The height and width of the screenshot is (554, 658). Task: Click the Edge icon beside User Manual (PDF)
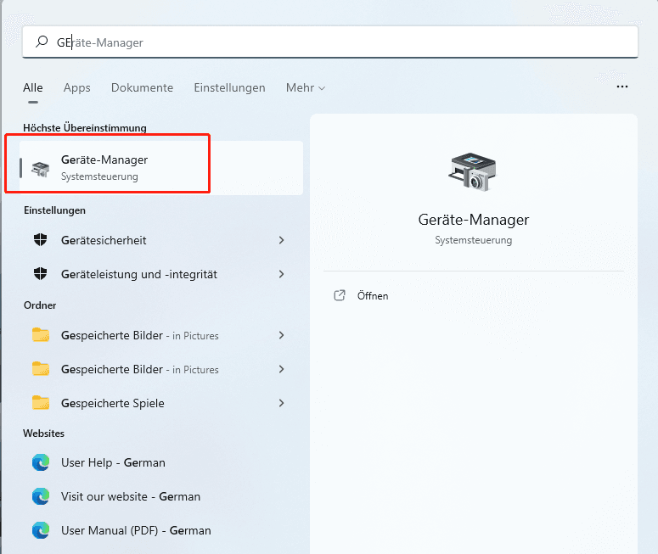pyautogui.click(x=40, y=530)
